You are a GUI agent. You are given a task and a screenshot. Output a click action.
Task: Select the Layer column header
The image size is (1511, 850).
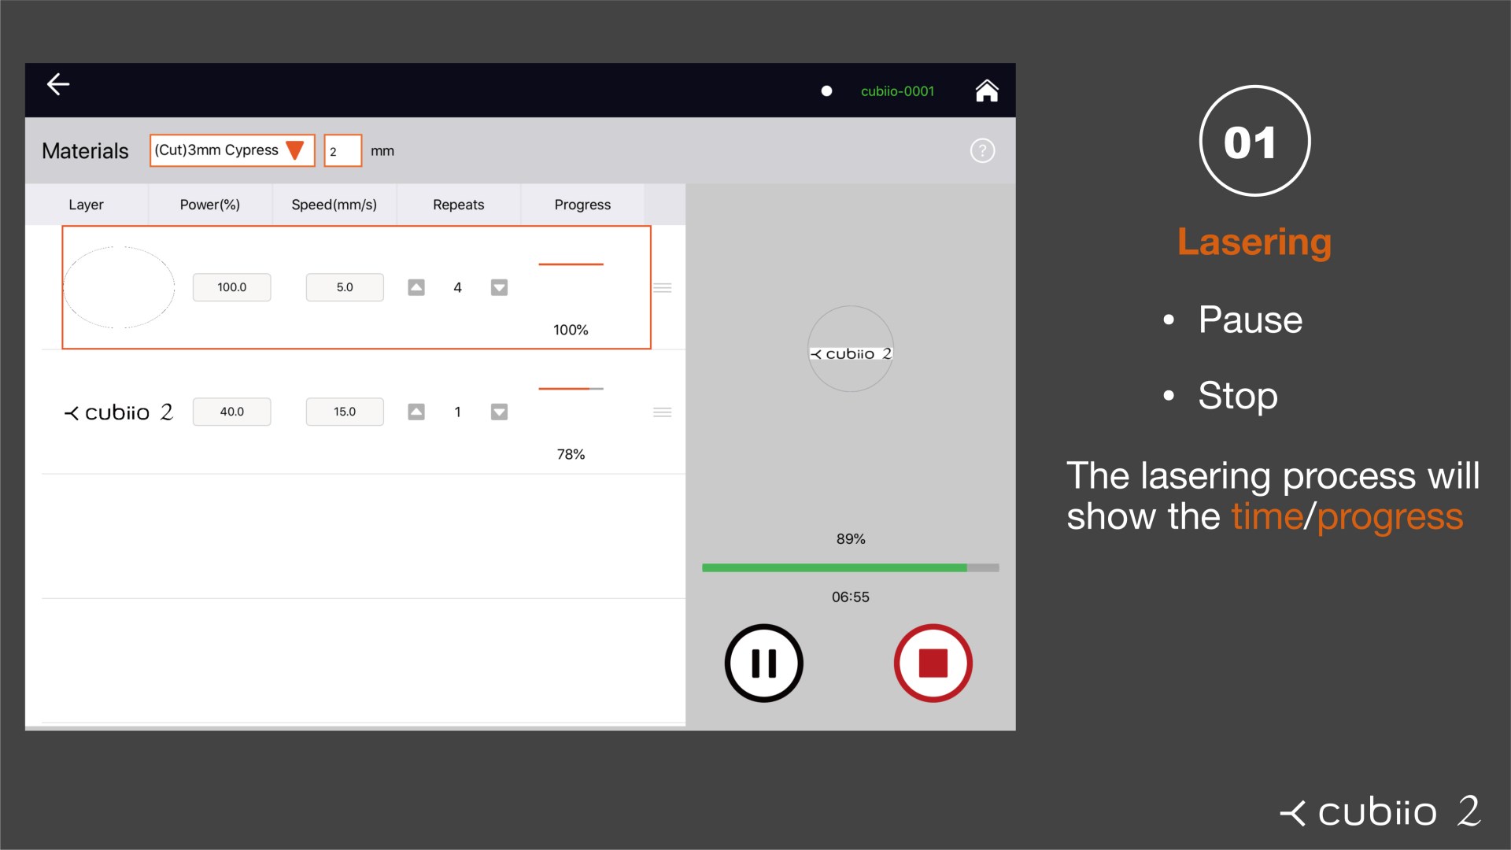click(86, 205)
